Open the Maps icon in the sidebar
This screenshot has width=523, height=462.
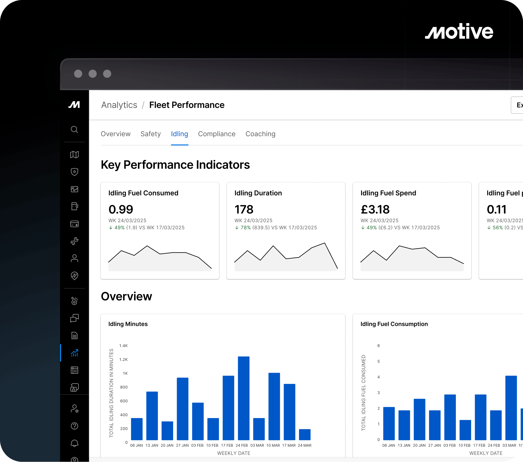point(75,154)
